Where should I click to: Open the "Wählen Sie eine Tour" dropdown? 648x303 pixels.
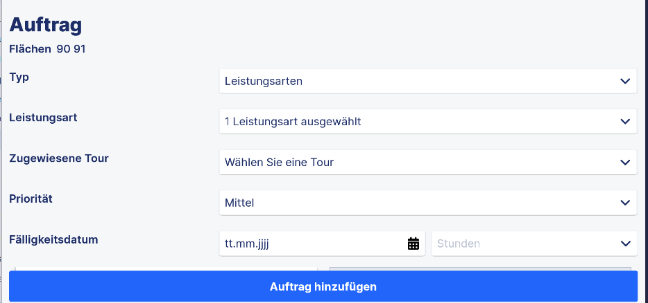[x=428, y=163]
